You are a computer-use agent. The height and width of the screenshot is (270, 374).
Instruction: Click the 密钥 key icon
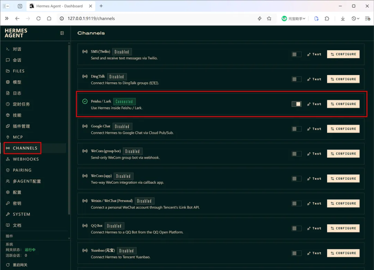[x=8, y=203]
